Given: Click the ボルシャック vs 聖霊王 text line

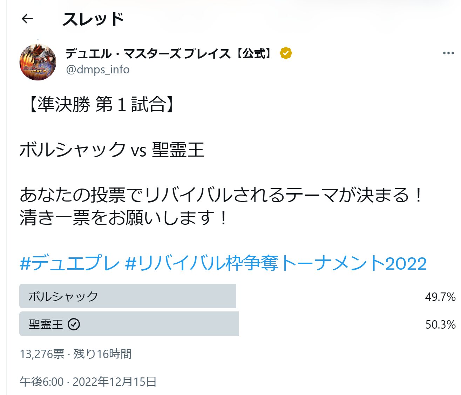Looking at the screenshot, I should tap(112, 150).
